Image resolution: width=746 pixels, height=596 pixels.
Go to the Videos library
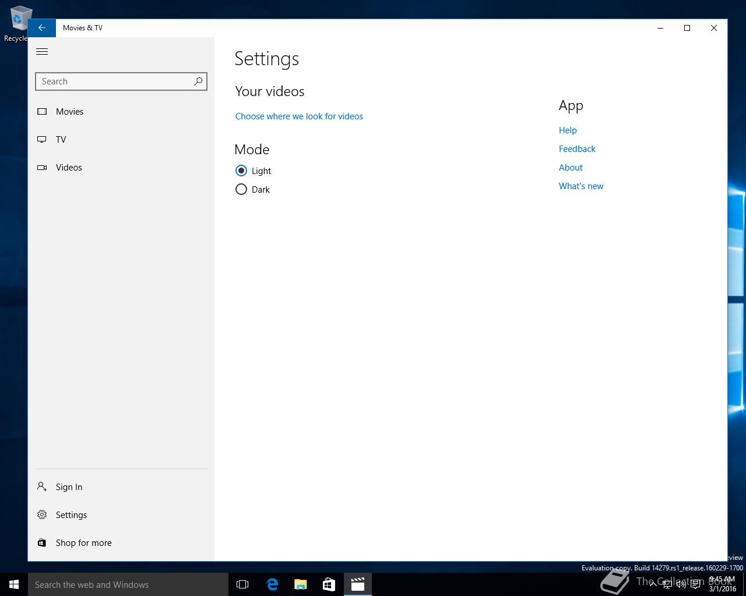tap(69, 168)
